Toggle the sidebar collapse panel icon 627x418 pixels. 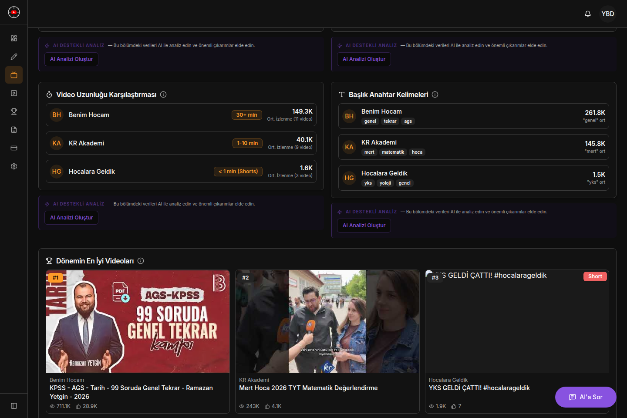[x=14, y=406]
